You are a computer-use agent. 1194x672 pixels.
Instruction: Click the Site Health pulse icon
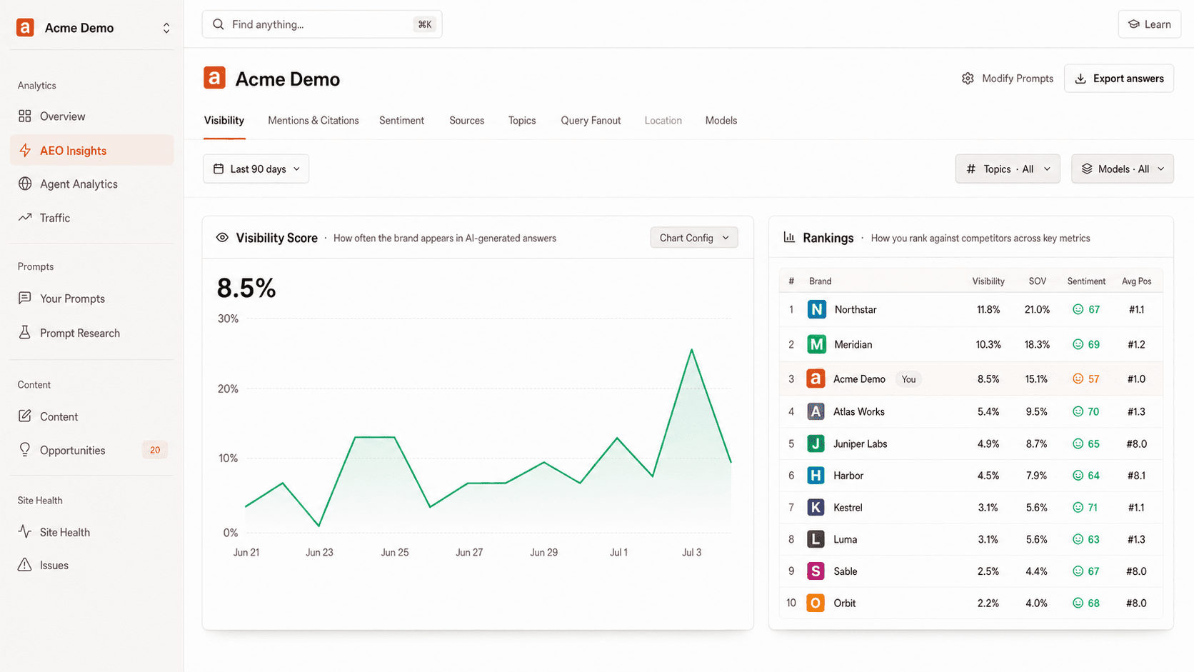tap(25, 531)
